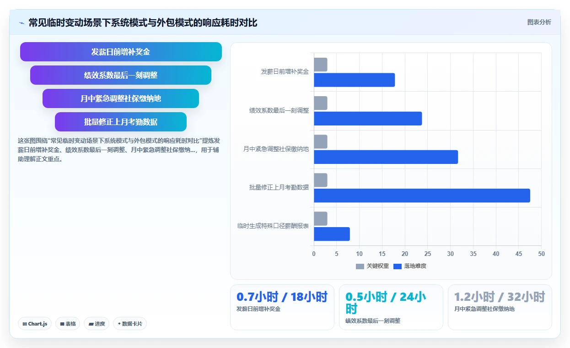Click the 0.5小时 / 24小时 data card
570x348 pixels.
coord(391,307)
